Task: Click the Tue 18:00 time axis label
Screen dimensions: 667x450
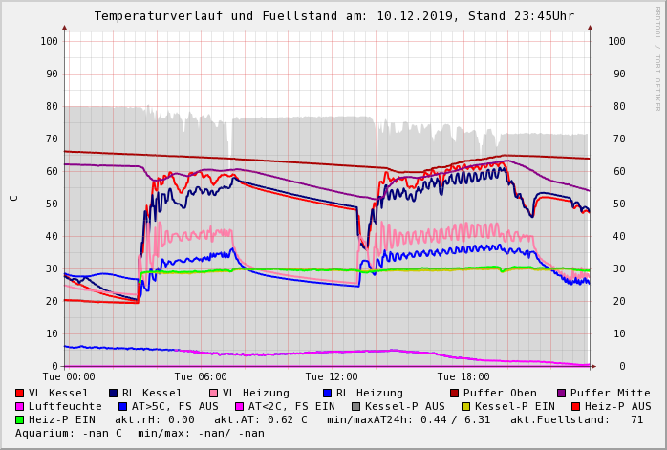Action: [x=463, y=376]
